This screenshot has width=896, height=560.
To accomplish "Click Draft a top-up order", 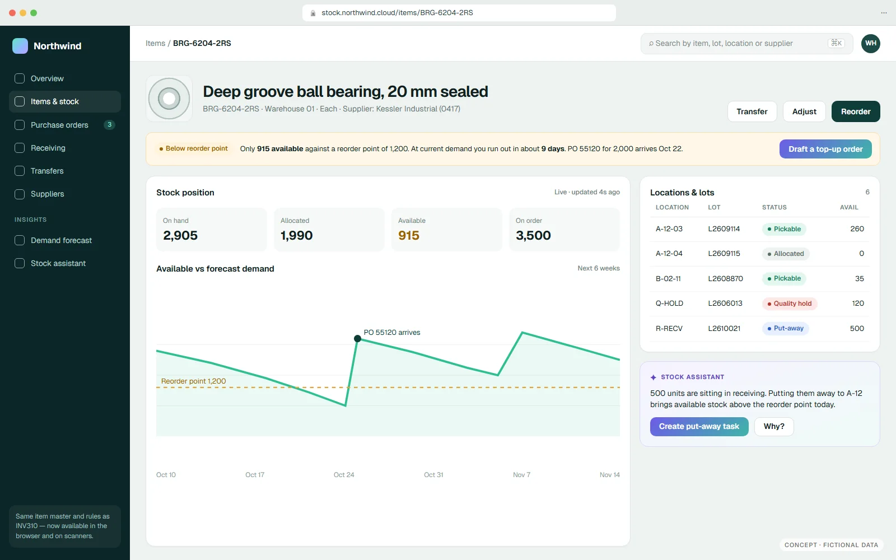I will point(825,149).
